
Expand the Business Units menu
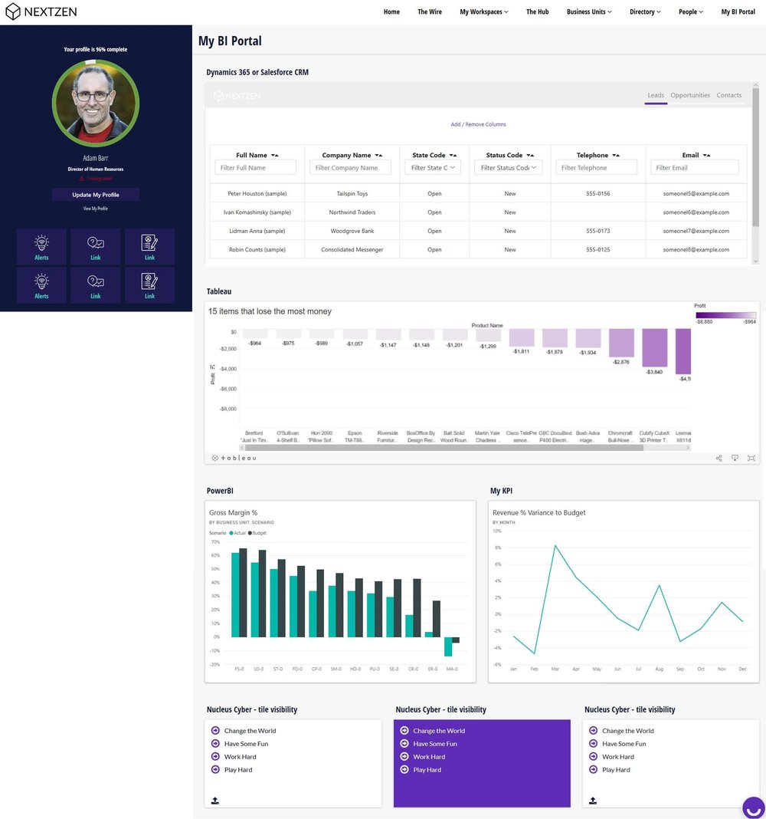(x=589, y=12)
